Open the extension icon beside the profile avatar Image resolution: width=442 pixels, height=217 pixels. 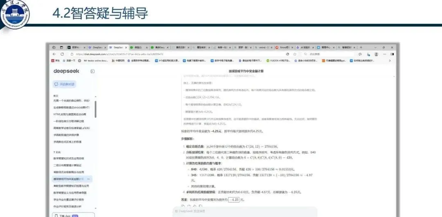(x=368, y=54)
